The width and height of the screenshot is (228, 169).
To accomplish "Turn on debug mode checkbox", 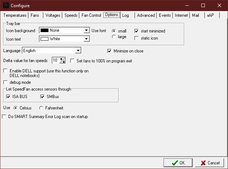I will [5, 82].
